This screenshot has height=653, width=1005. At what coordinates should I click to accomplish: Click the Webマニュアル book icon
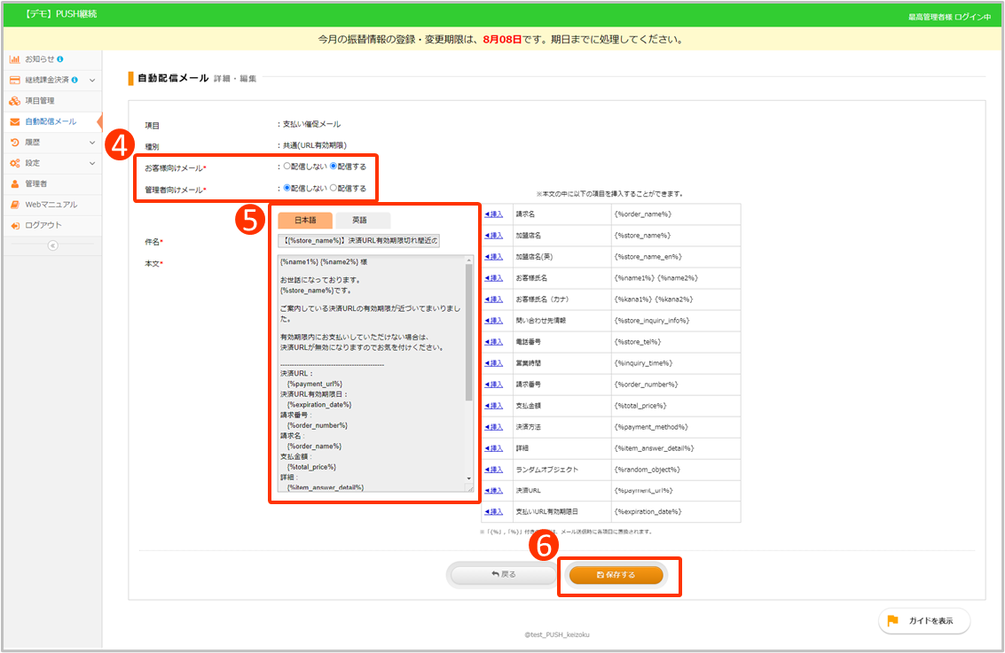click(x=14, y=205)
